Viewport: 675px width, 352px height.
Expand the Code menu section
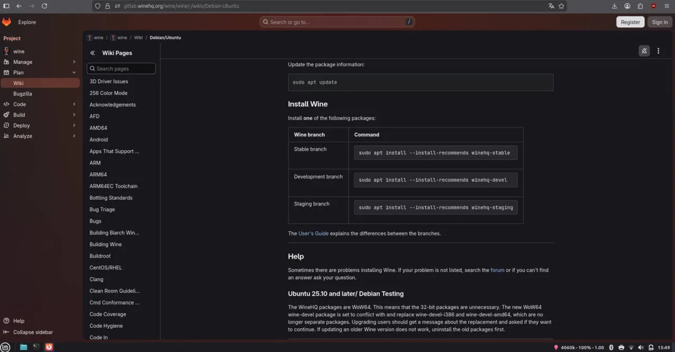[x=40, y=104]
